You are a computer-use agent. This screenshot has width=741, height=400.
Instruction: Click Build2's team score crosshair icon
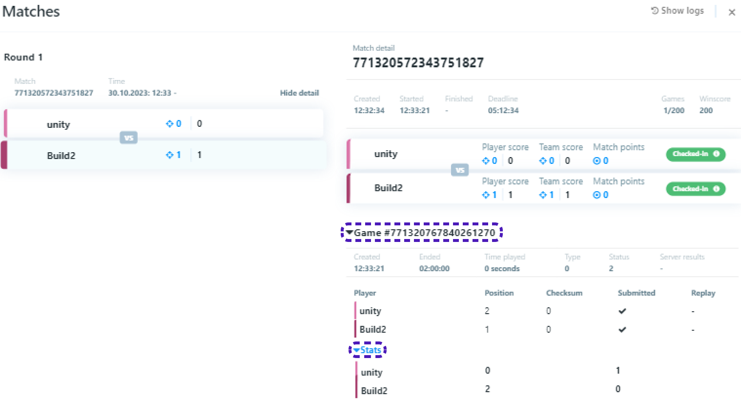tap(543, 195)
